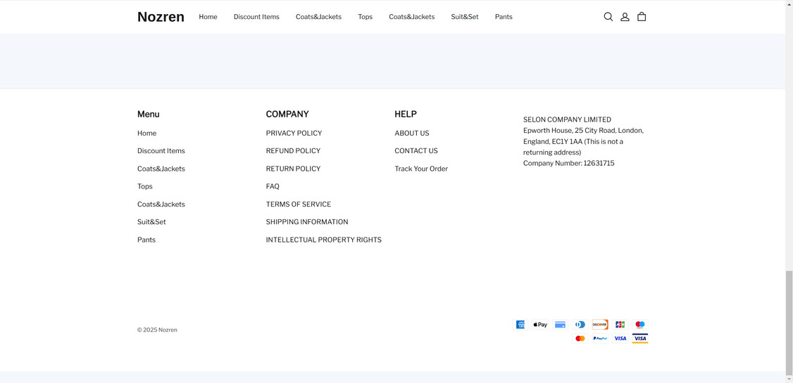Image resolution: width=793 pixels, height=383 pixels.
Task: Click the Menu footer heading
Action: point(148,114)
